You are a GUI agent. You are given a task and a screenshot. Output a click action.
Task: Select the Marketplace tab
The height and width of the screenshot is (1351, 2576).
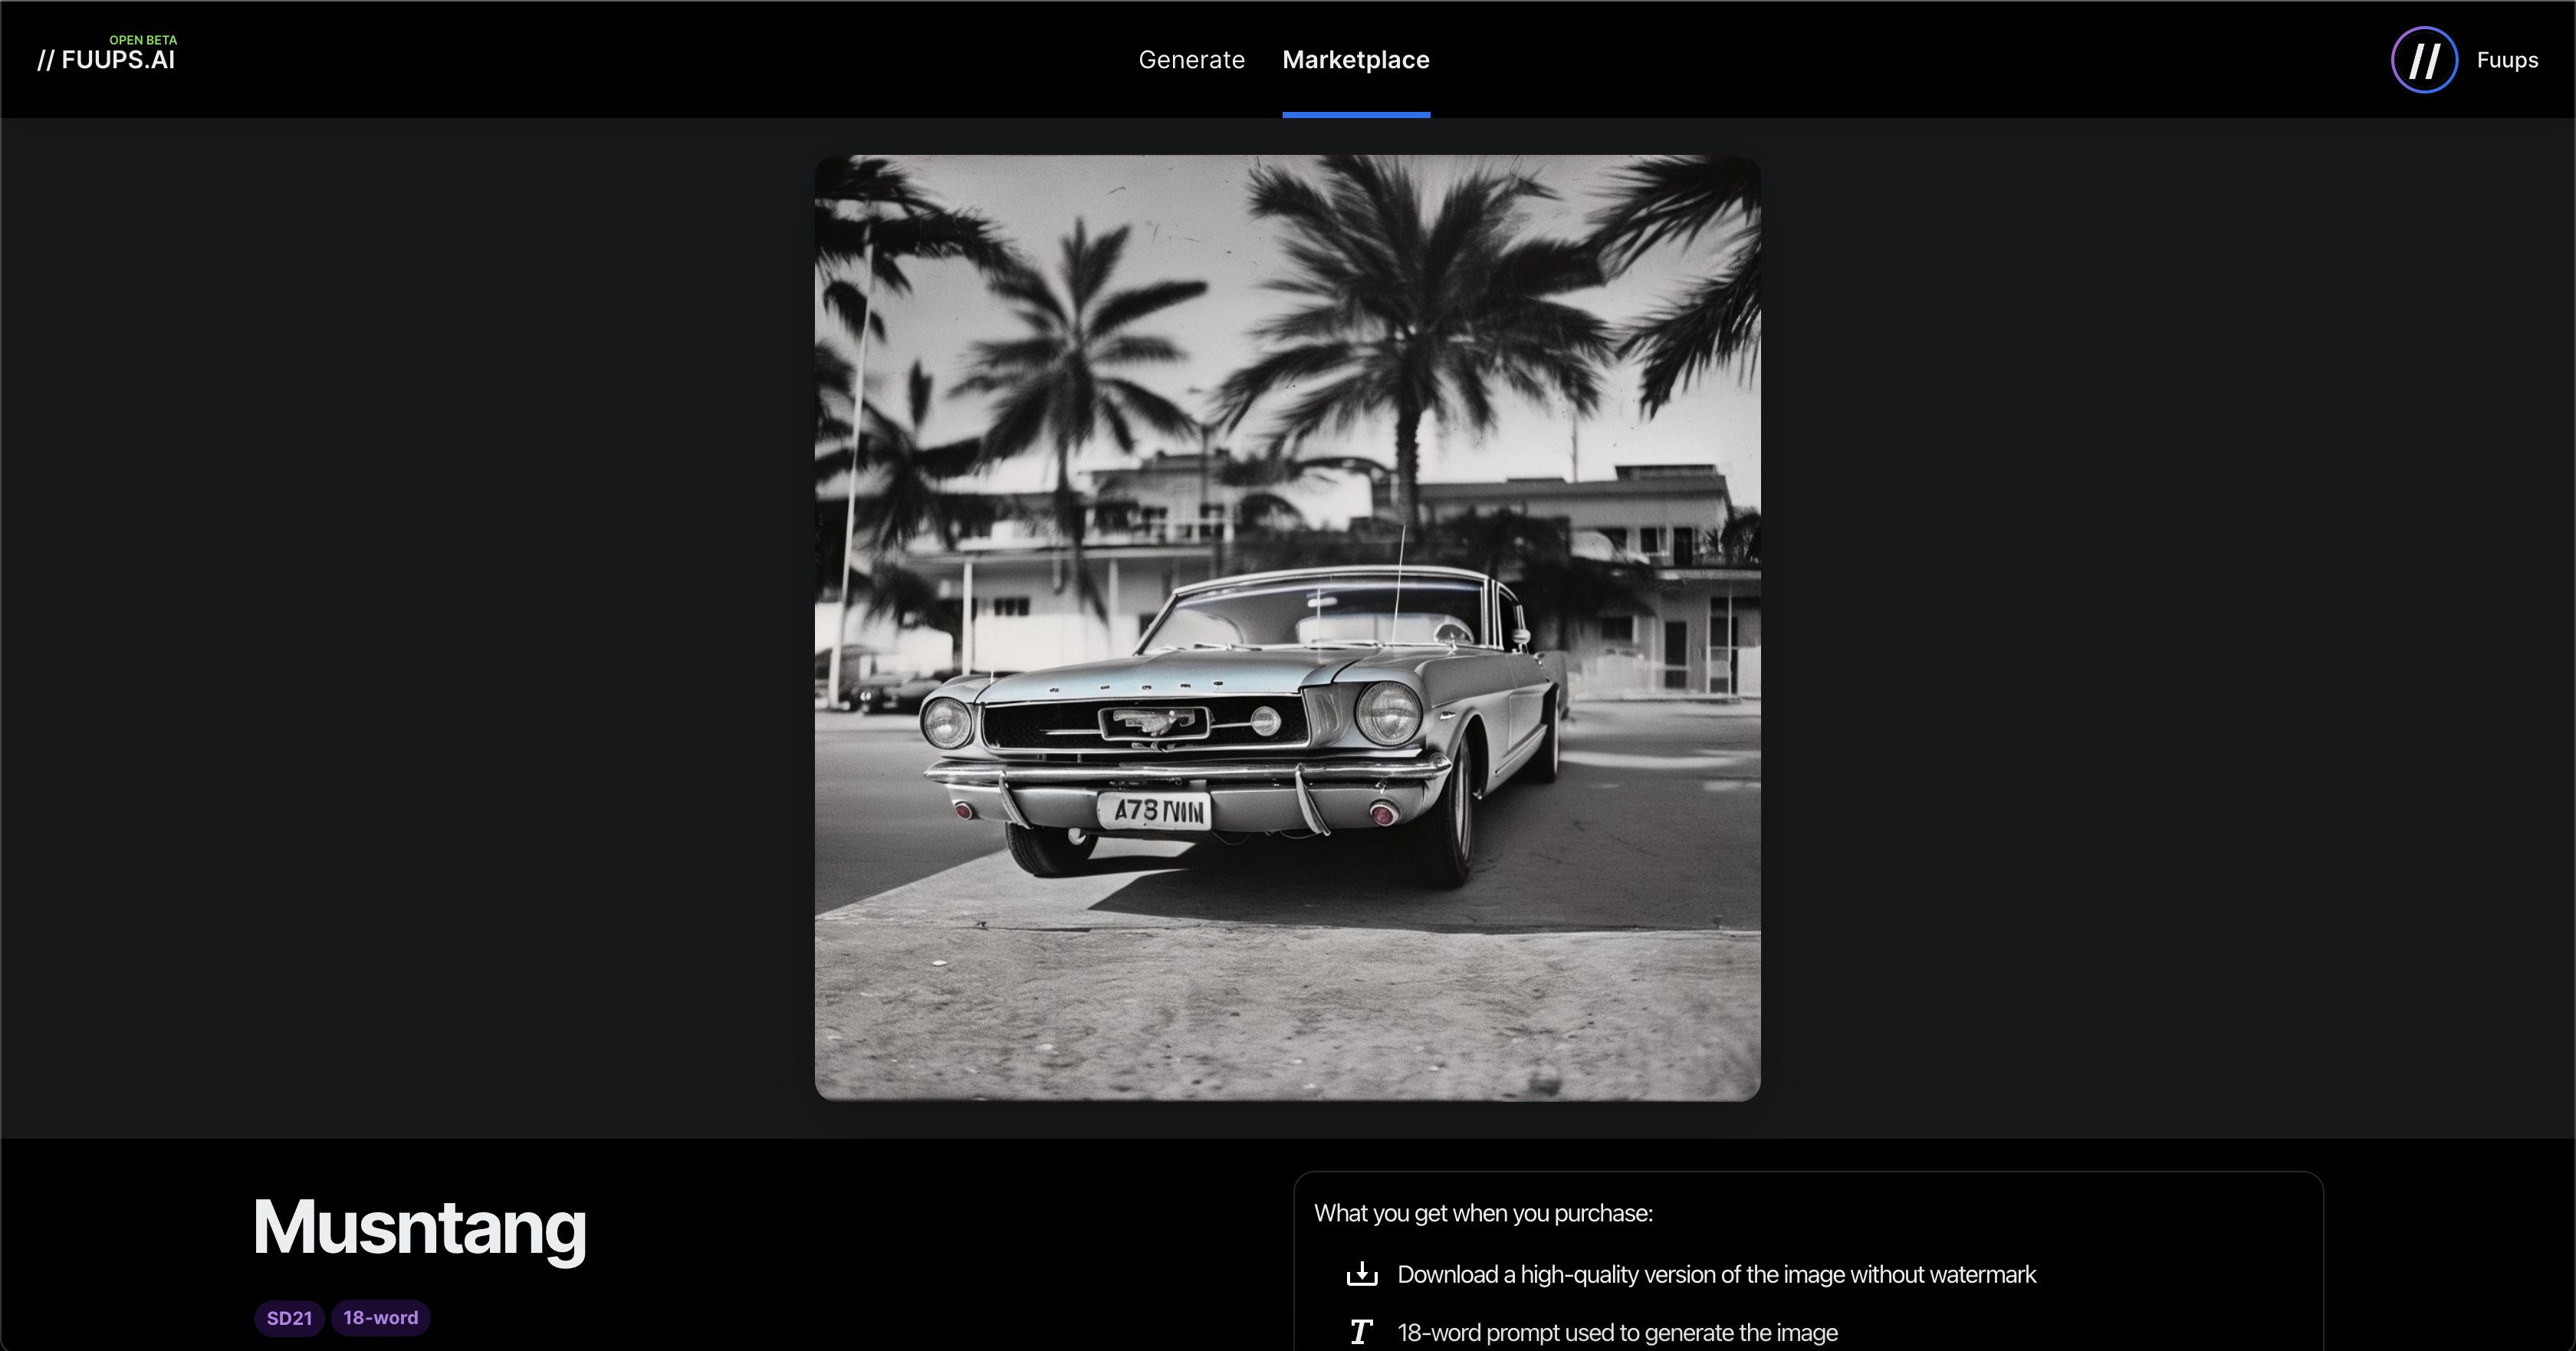coord(1356,60)
